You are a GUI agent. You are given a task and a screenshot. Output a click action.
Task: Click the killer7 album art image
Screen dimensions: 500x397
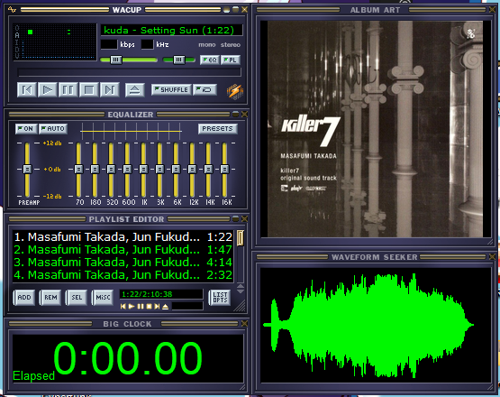point(375,129)
